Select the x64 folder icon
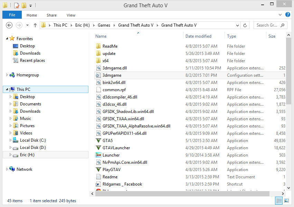Image resolution: width=294 pixels, height=207 pixels. (98, 60)
